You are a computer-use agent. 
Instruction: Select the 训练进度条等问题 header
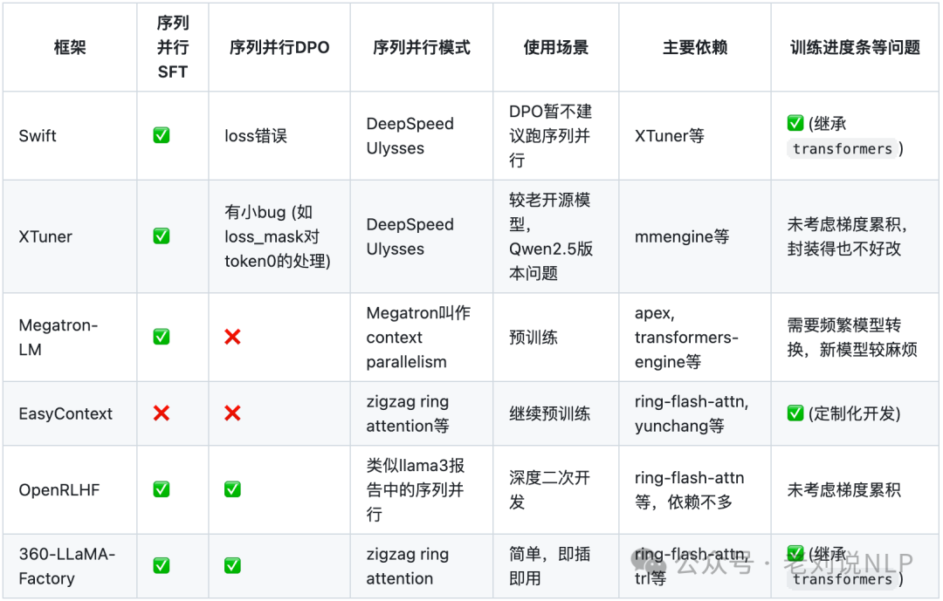point(855,47)
